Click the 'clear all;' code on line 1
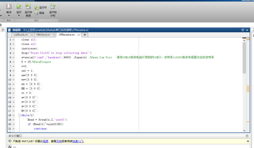 click(x=29, y=39)
